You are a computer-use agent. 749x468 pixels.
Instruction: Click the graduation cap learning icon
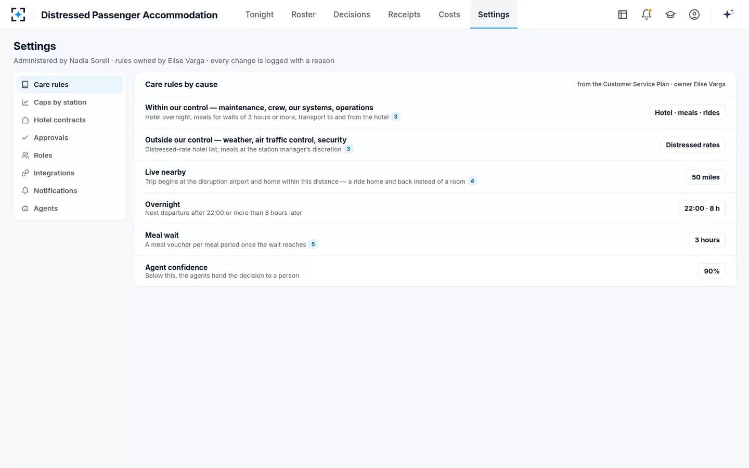670,15
